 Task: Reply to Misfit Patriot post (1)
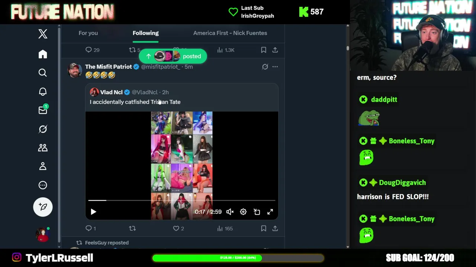pyautogui.click(x=90, y=228)
